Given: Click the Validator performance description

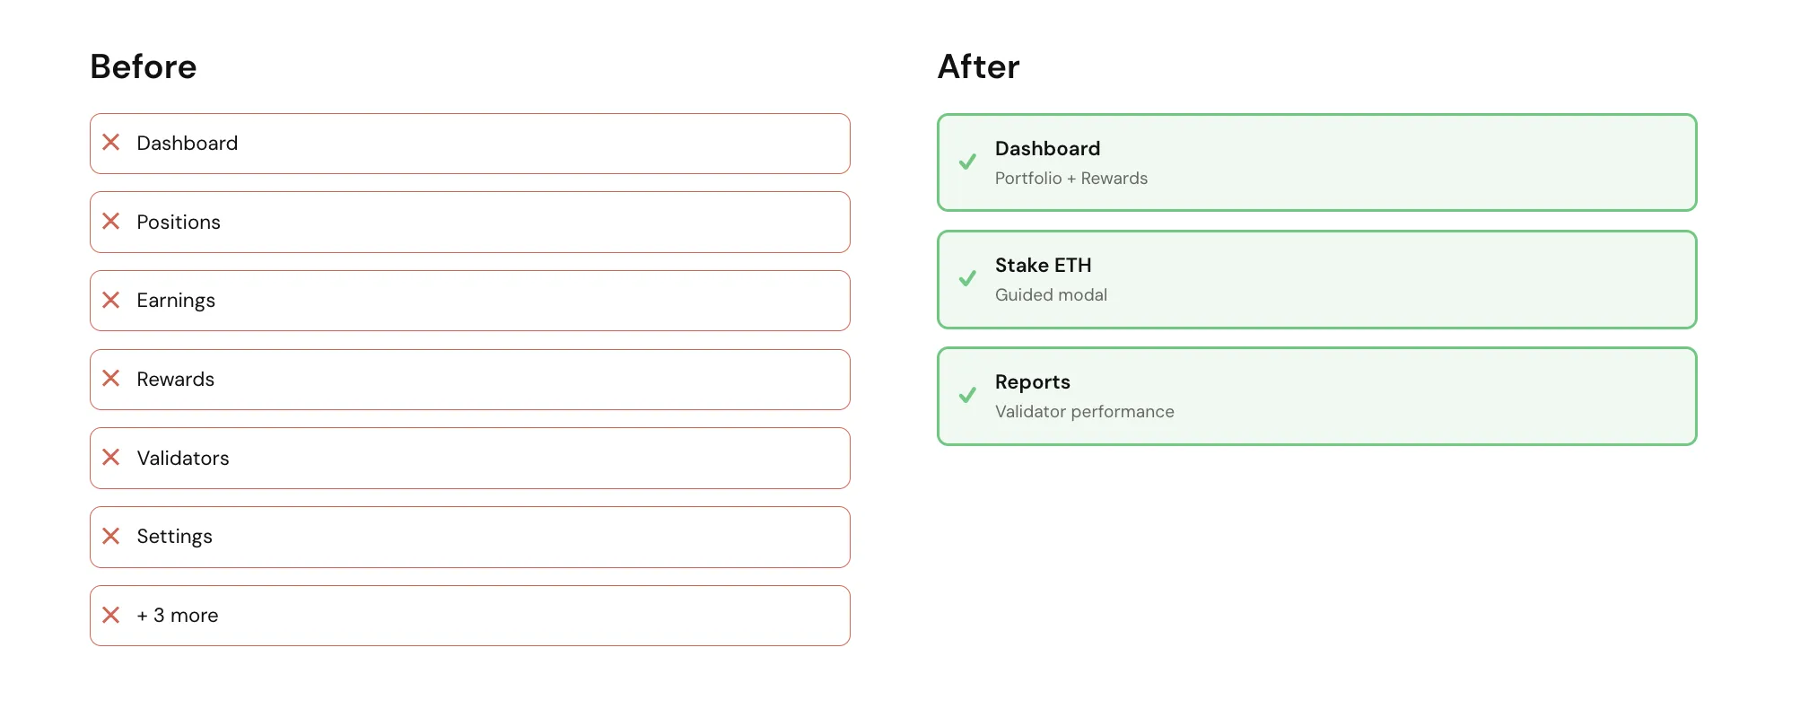Looking at the screenshot, I should point(1084,412).
